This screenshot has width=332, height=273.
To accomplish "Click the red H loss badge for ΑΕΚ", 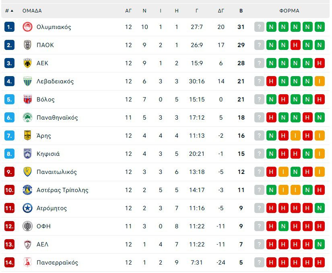I will 320,63.
